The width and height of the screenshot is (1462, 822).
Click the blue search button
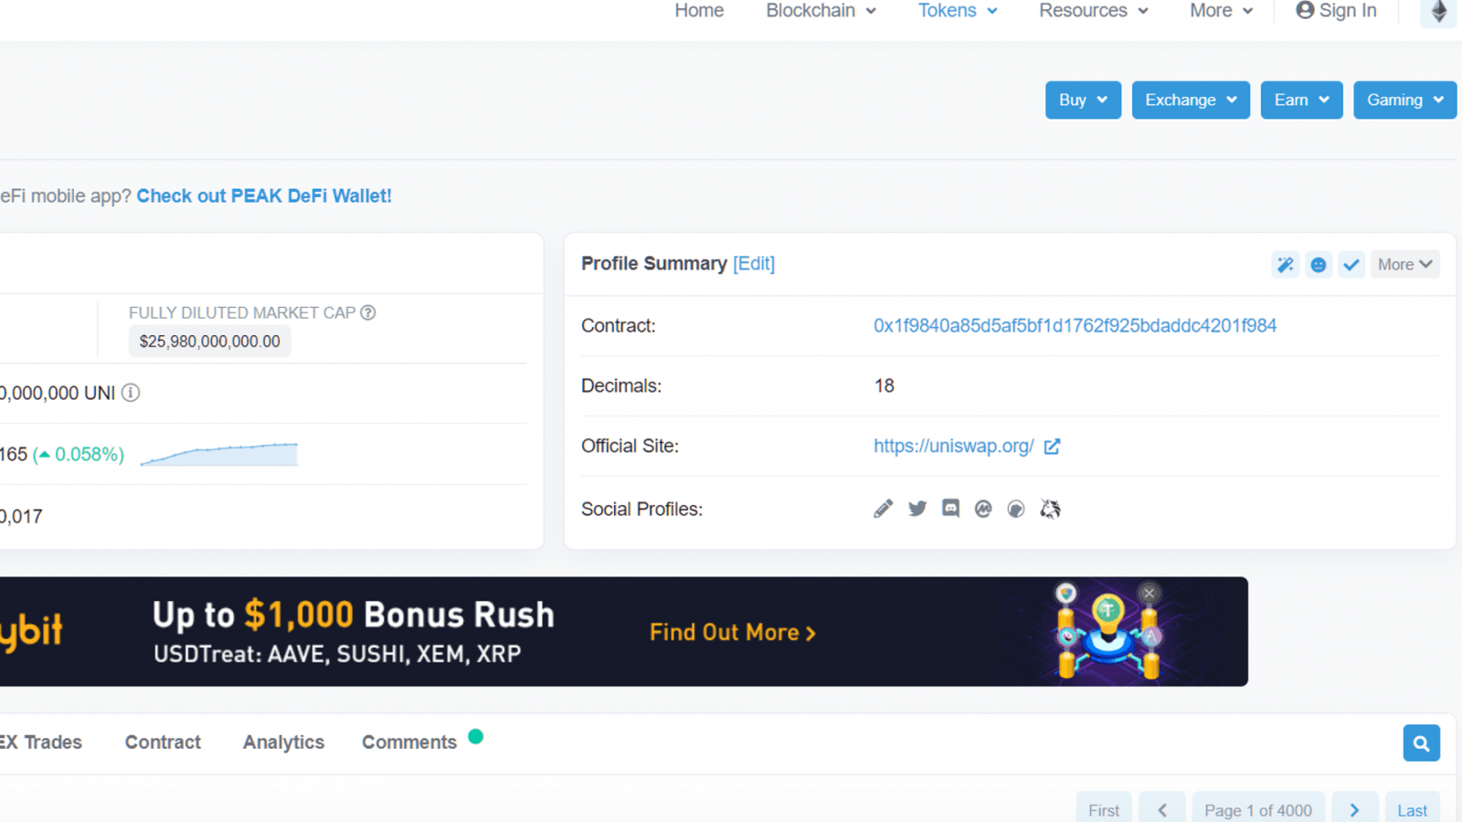[1421, 743]
